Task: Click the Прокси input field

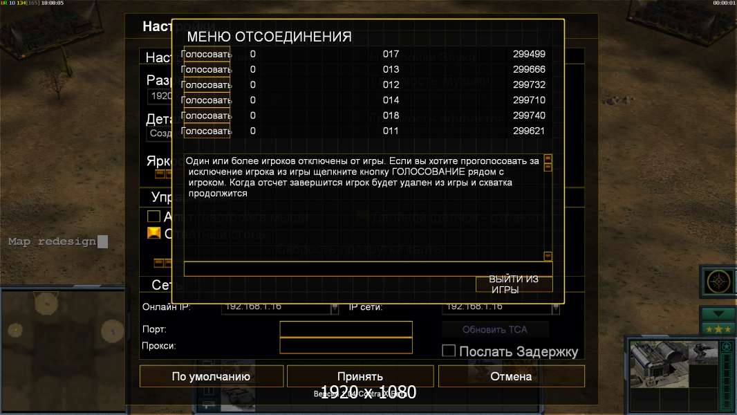Action: [346, 345]
